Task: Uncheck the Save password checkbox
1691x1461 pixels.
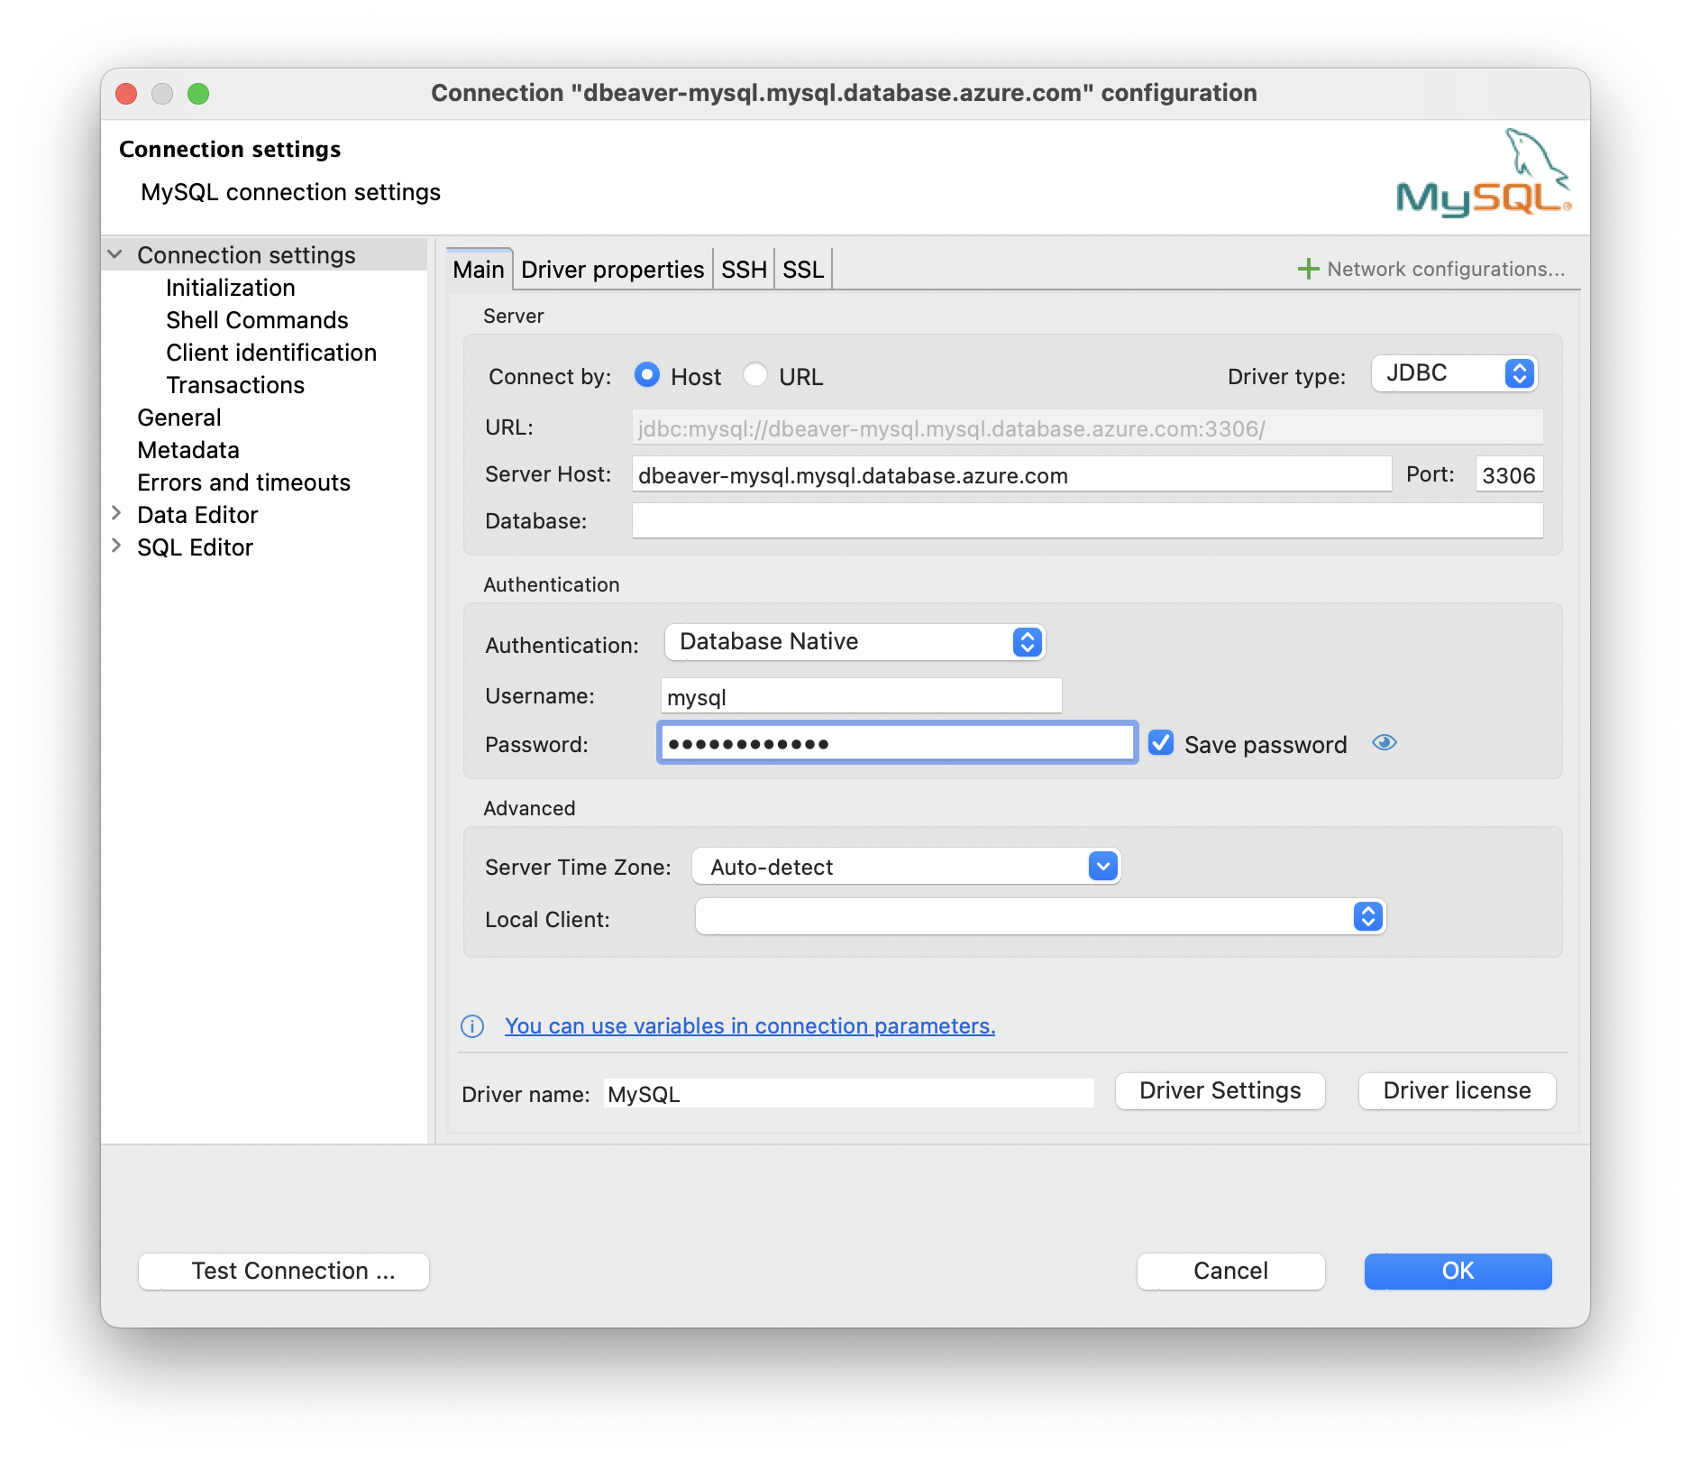Action: pyautogui.click(x=1161, y=742)
